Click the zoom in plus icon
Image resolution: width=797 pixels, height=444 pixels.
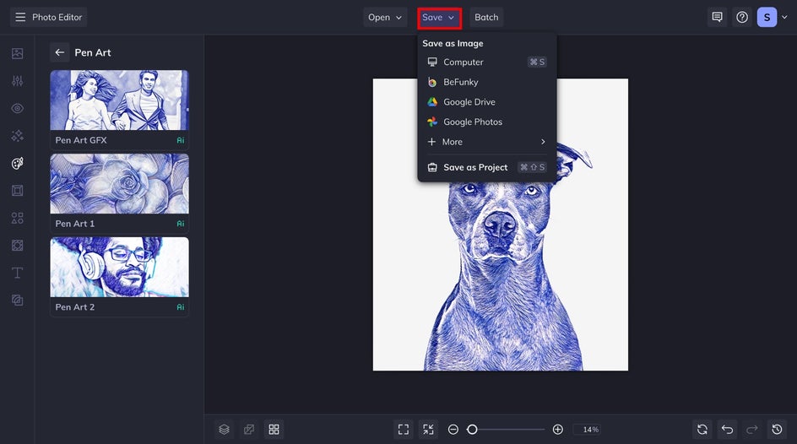coord(557,430)
